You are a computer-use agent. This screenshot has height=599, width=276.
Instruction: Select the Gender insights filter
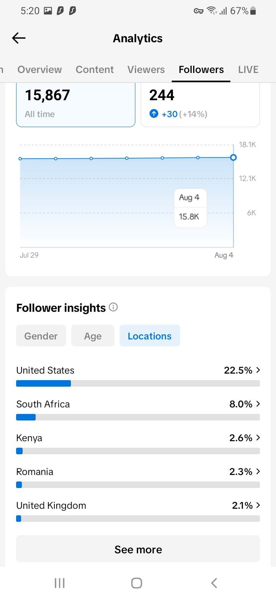point(41,336)
